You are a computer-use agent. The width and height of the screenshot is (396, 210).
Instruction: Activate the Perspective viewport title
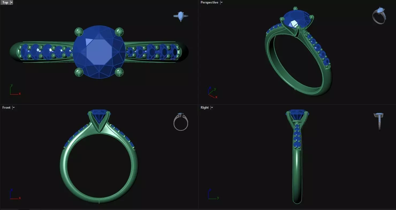pos(209,2)
